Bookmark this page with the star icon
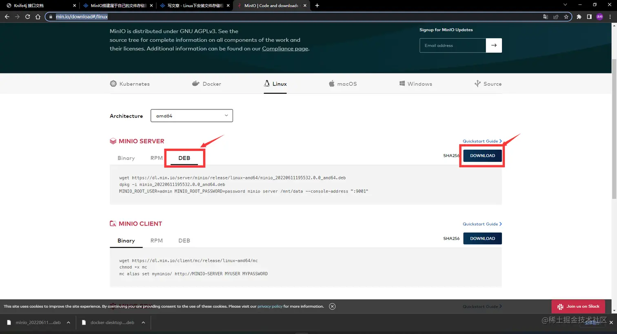Screen dimensions: 617x334 click(x=566, y=17)
